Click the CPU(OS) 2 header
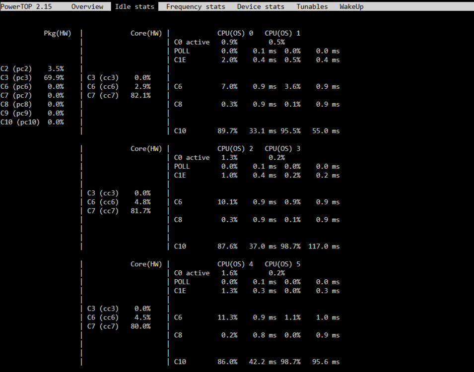This screenshot has height=372, width=474. 235,149
